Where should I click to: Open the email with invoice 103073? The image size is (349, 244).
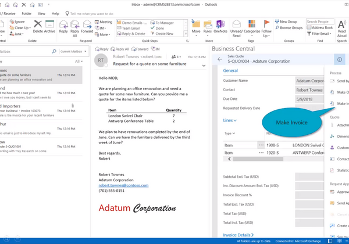click(41, 110)
